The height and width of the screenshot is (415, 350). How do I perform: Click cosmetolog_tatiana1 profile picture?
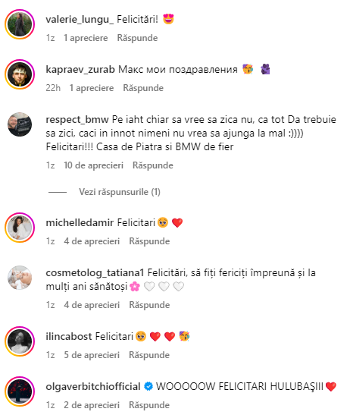pos(20,278)
